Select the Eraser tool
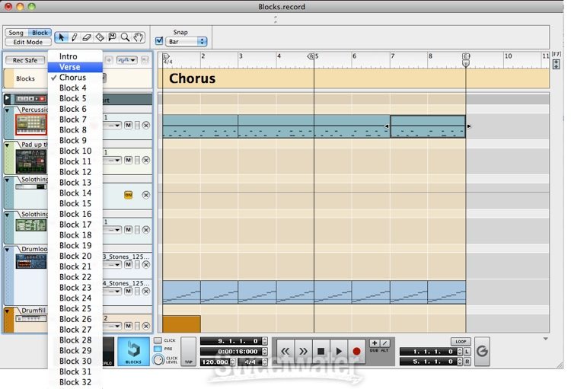The image size is (571, 389). 87,37
